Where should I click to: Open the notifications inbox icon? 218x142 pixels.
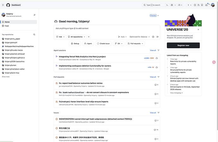click(x=206, y=5)
